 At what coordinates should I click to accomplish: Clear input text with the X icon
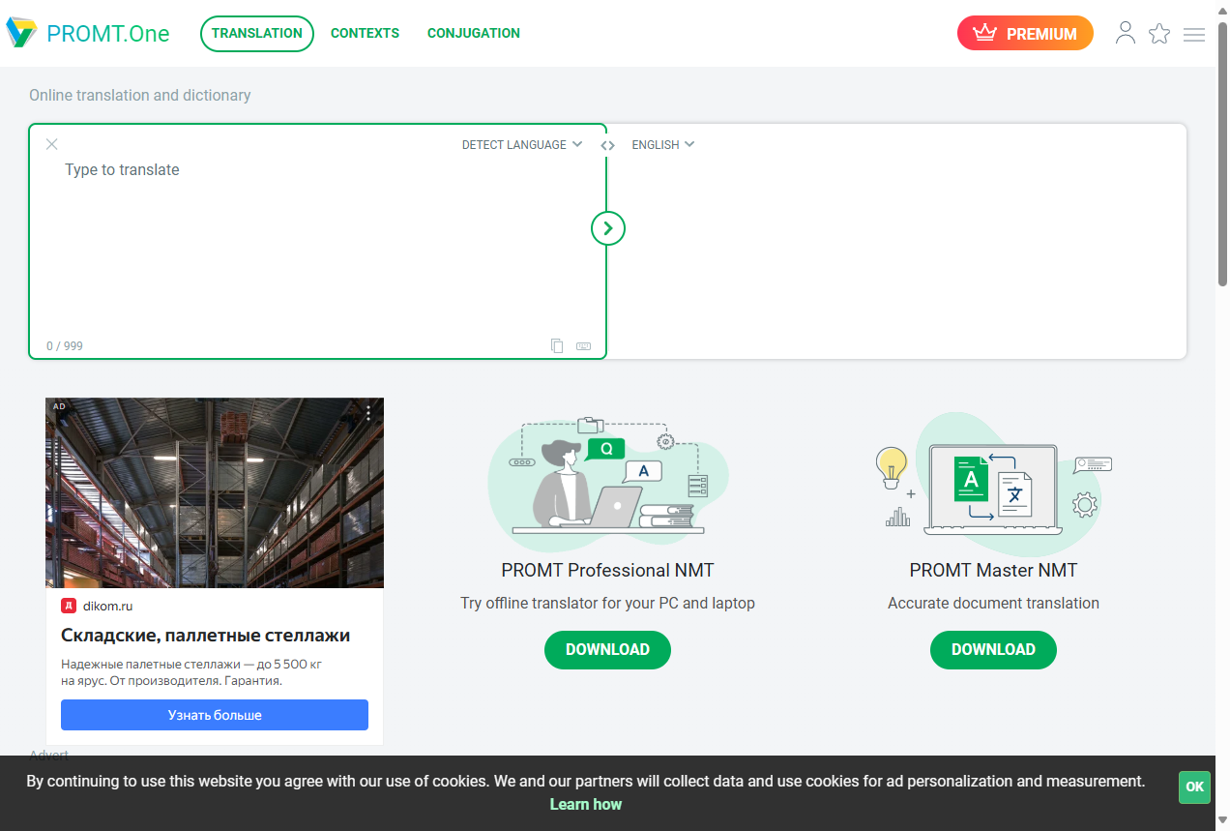coord(52,144)
